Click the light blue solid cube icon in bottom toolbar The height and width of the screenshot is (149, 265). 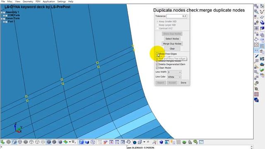81,142
